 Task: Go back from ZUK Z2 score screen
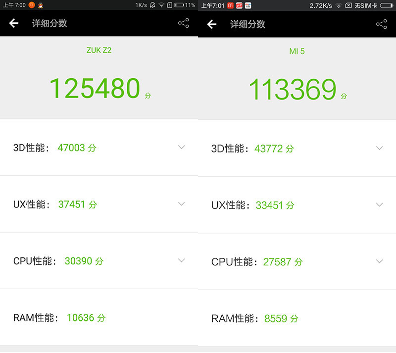coord(14,23)
